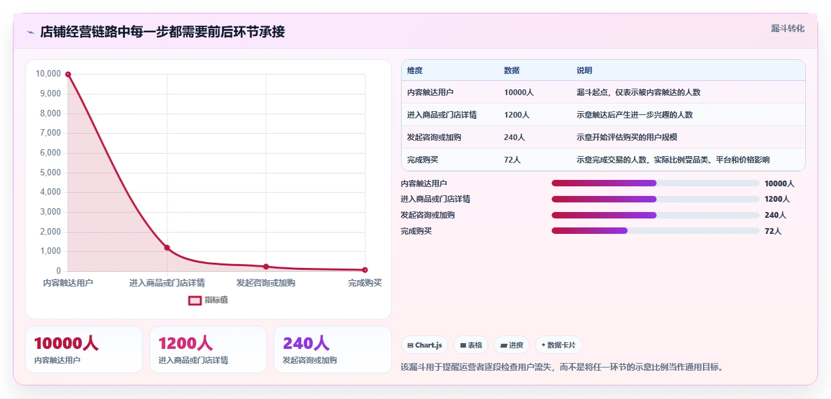Viewport: 831px width, 399px height.
Task: Click the 内容触达用户 progress bar
Action: click(655, 183)
